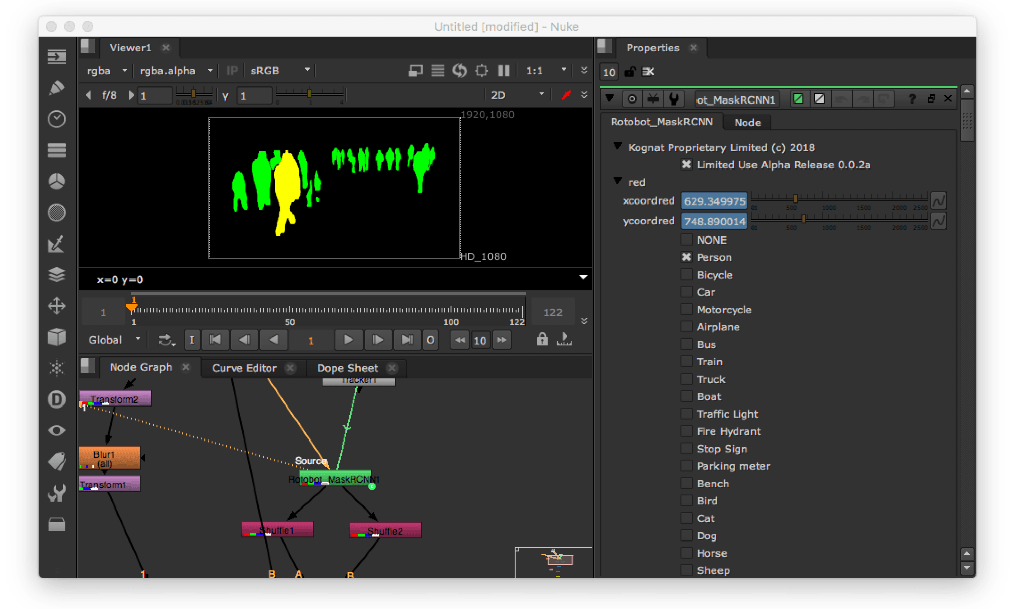Pause viewer updates with pause icon
Image resolution: width=1015 pixels, height=609 pixels.
tap(503, 71)
